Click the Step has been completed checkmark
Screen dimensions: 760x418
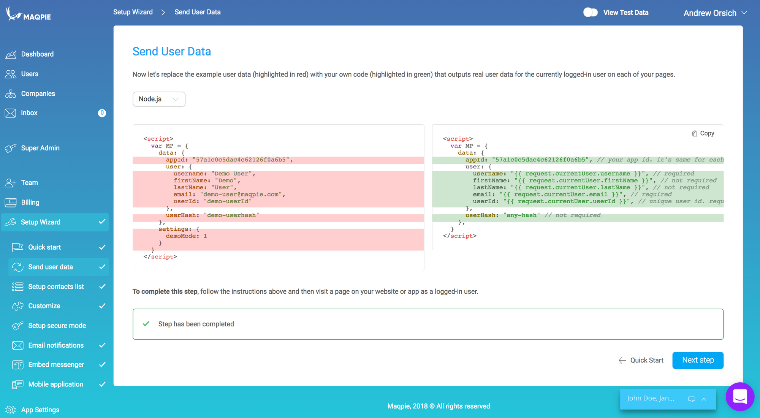[146, 324]
